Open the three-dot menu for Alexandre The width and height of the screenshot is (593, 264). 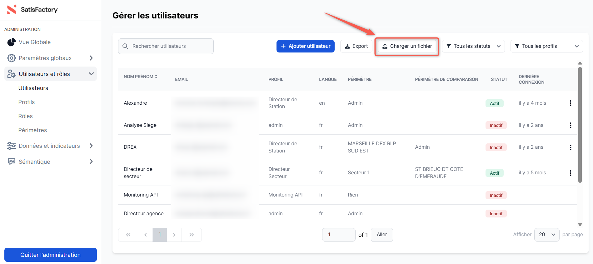point(570,103)
